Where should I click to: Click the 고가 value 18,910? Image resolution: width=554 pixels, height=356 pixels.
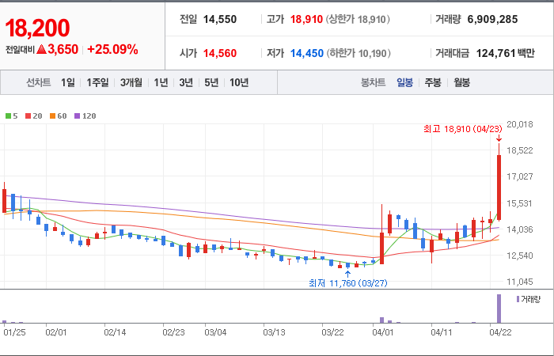point(306,19)
